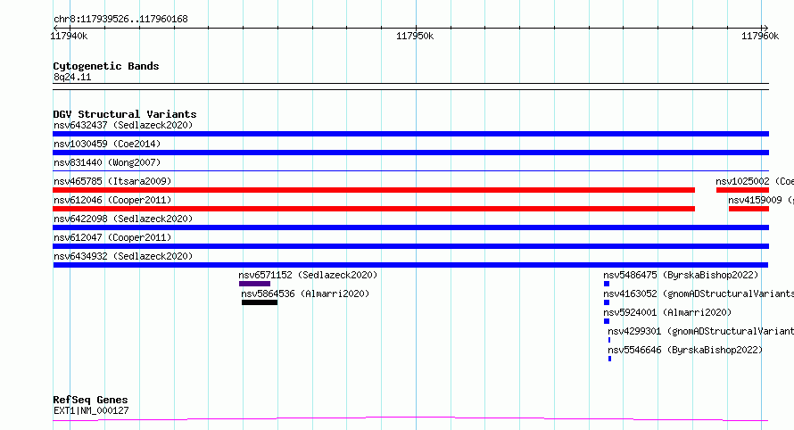Click the 117940k ruler label
This screenshot has width=794, height=430.
pos(69,36)
